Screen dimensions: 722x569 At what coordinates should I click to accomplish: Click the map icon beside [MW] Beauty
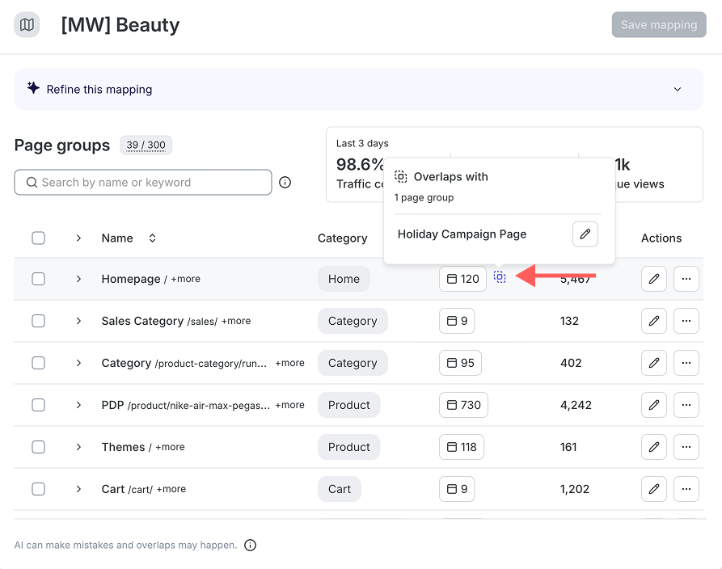pyautogui.click(x=27, y=25)
